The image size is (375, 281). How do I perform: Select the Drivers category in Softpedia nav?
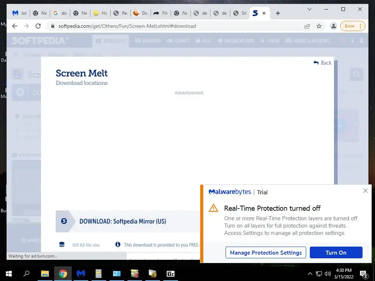148,41
